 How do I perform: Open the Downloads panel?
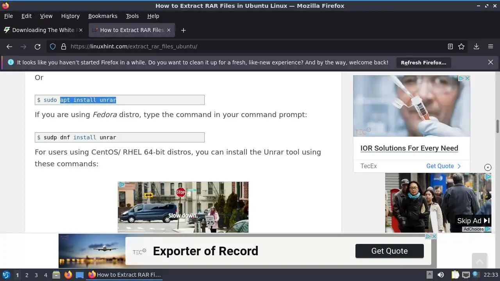pyautogui.click(x=476, y=46)
